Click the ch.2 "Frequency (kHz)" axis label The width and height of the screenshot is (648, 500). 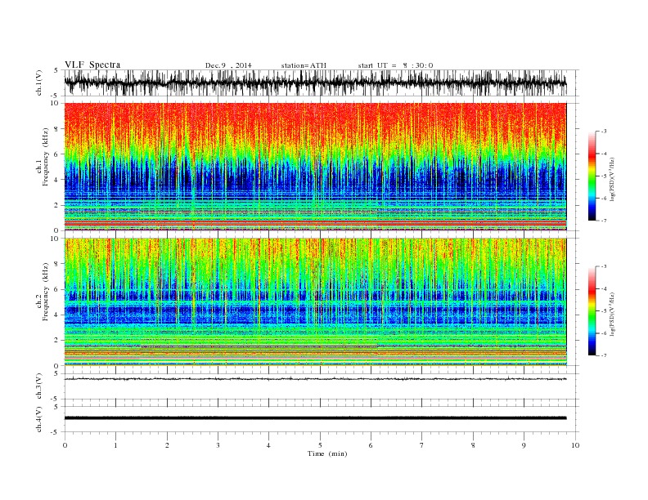pyautogui.click(x=46, y=292)
